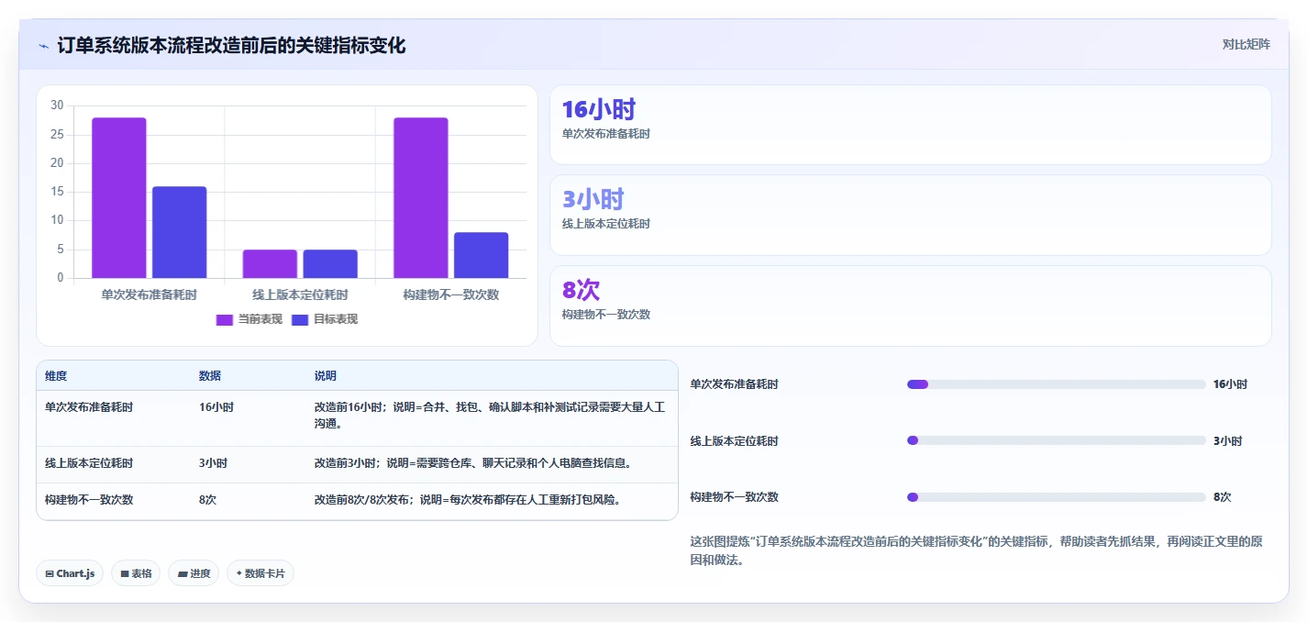Click the 8次 value in the bottom card

pos(581,290)
